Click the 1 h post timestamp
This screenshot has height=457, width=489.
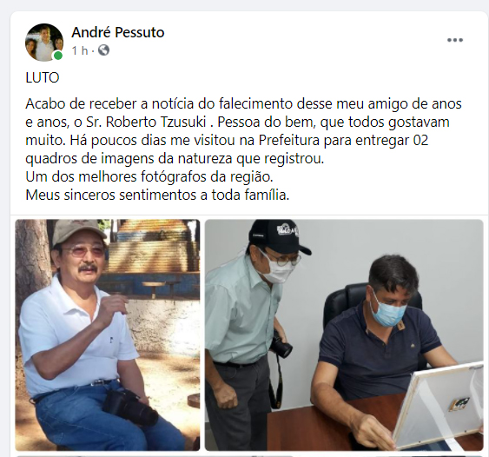pos(80,50)
